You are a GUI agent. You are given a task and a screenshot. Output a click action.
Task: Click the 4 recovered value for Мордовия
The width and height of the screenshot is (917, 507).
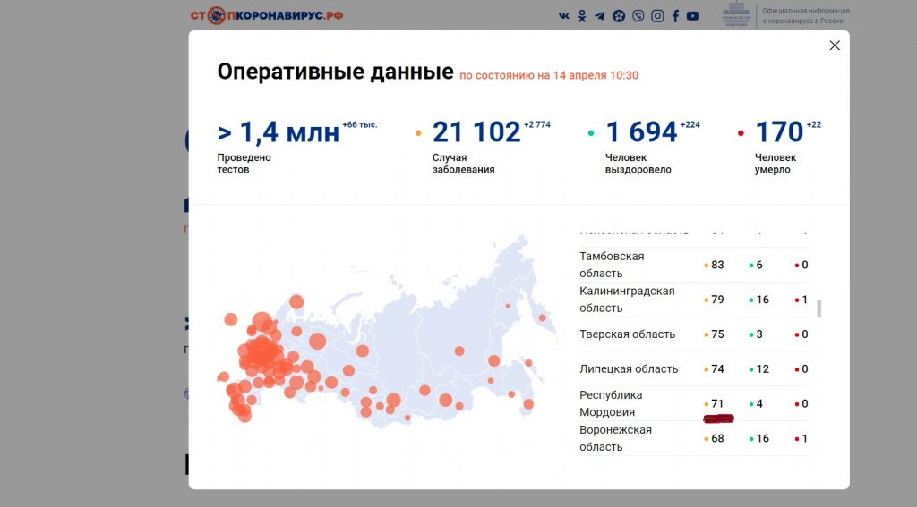(x=759, y=403)
